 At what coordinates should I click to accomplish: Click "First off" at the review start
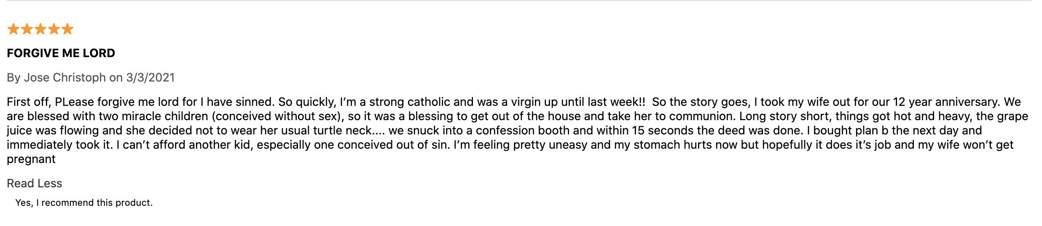click(x=29, y=102)
